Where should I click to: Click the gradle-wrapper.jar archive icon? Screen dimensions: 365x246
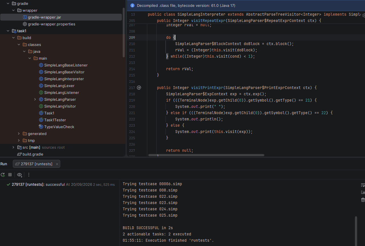coord(25,17)
